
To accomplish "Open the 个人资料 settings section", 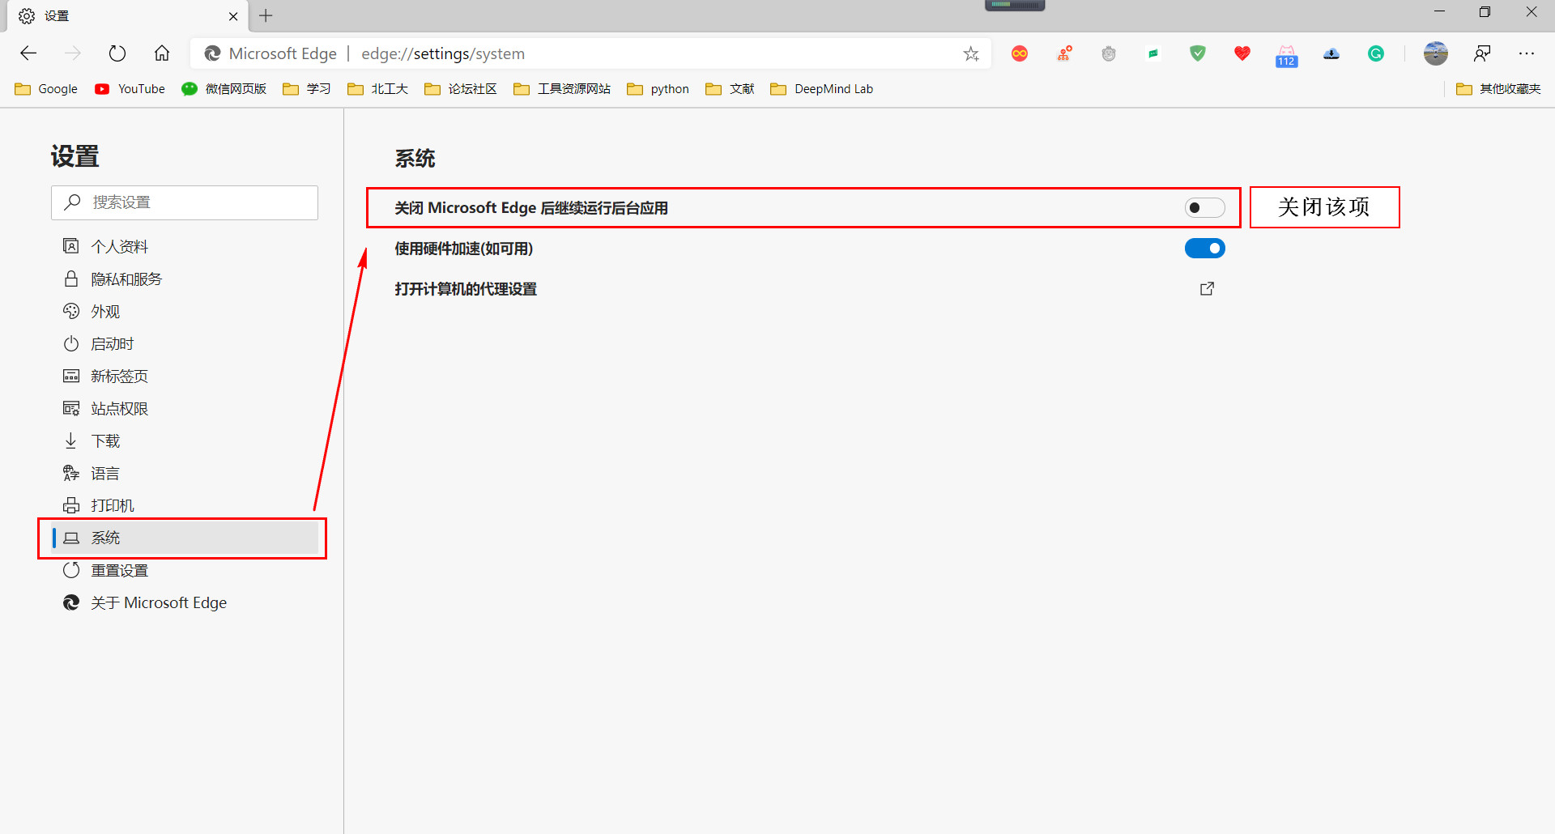I will (x=185, y=246).
